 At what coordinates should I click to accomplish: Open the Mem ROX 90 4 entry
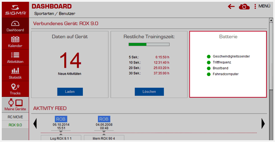pos(104,138)
